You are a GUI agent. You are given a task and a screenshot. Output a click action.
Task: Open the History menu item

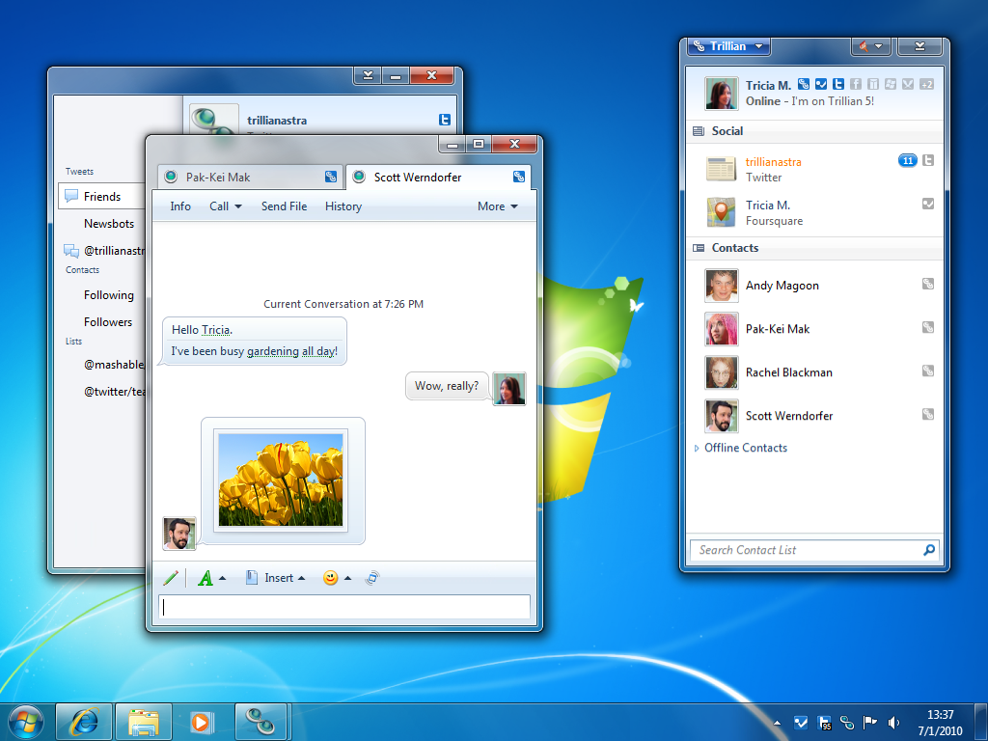click(343, 206)
